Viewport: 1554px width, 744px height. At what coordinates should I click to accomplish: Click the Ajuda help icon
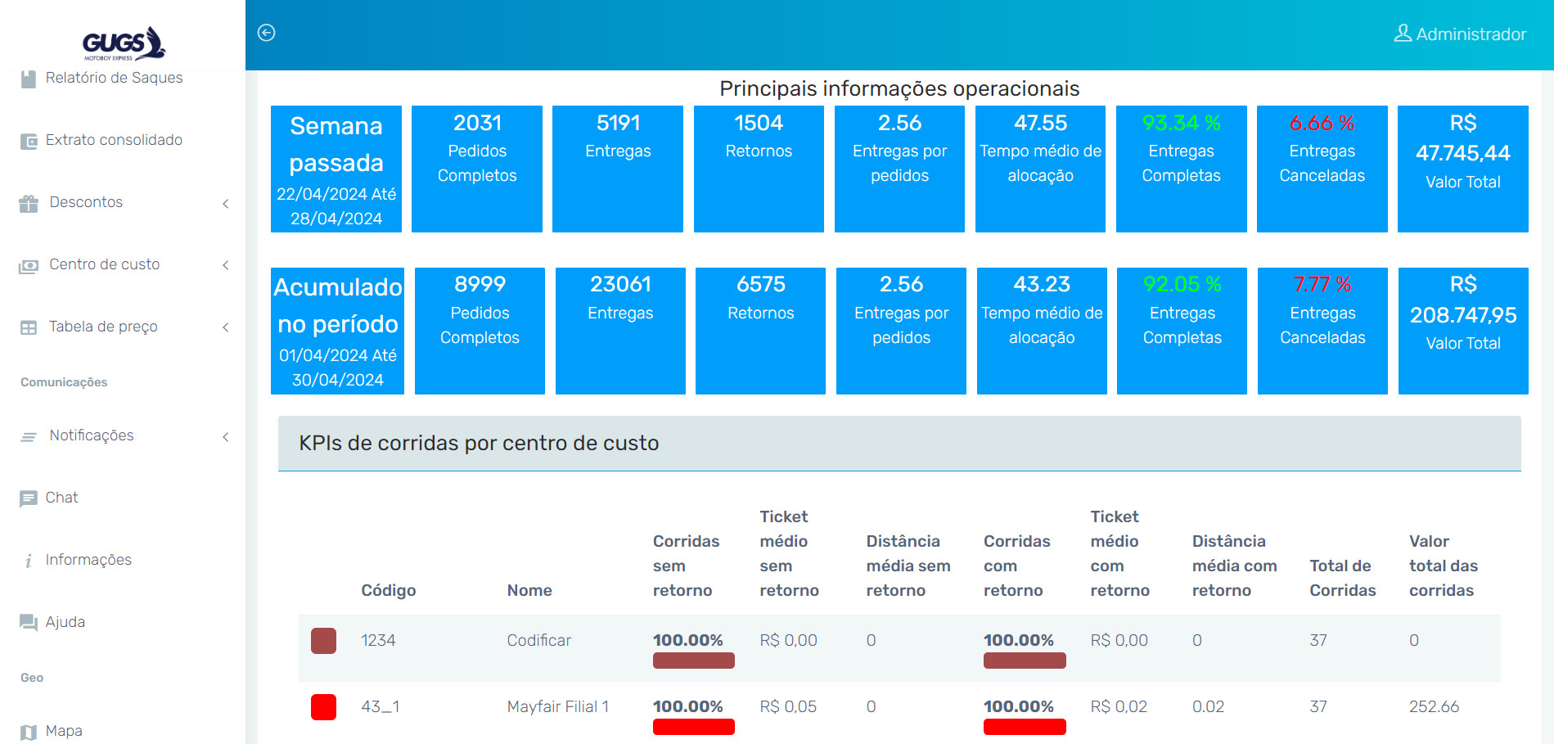point(29,623)
